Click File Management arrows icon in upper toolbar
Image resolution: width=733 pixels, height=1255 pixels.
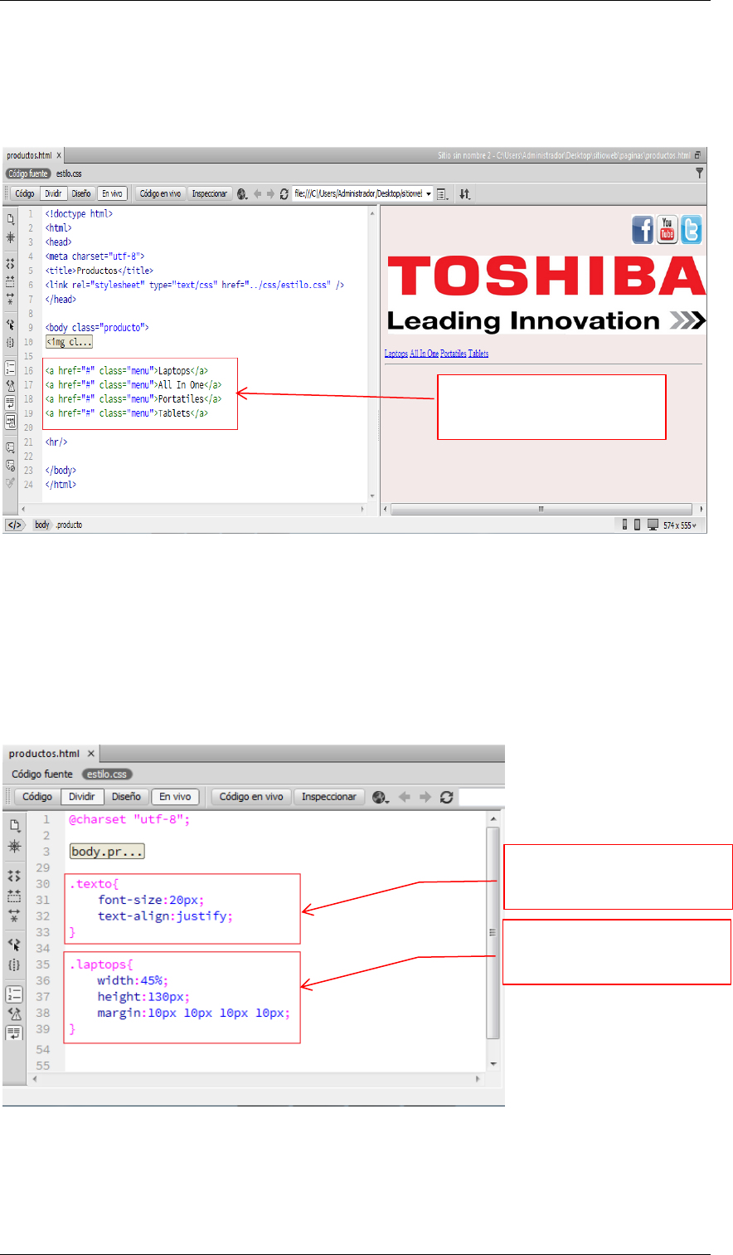465,193
